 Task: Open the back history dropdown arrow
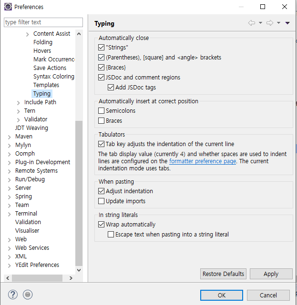[260, 23]
